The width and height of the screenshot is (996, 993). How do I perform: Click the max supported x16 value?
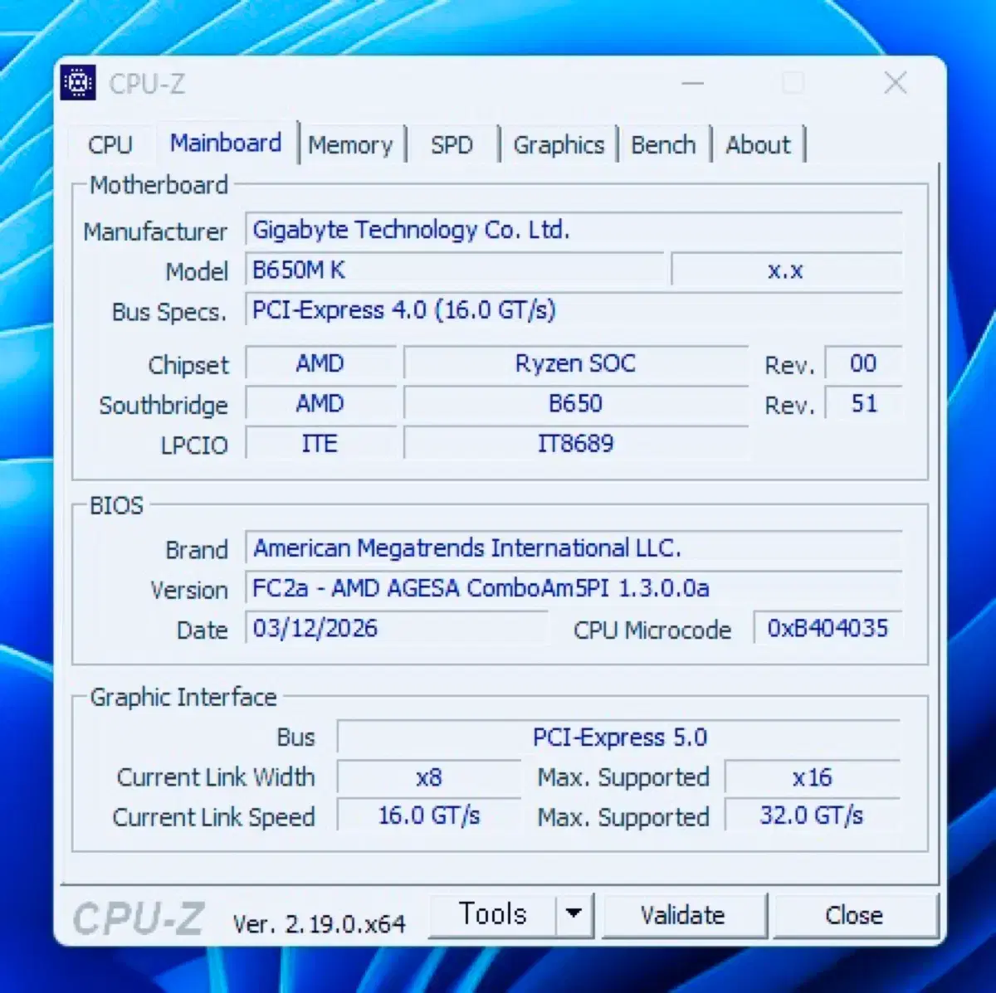pos(813,777)
